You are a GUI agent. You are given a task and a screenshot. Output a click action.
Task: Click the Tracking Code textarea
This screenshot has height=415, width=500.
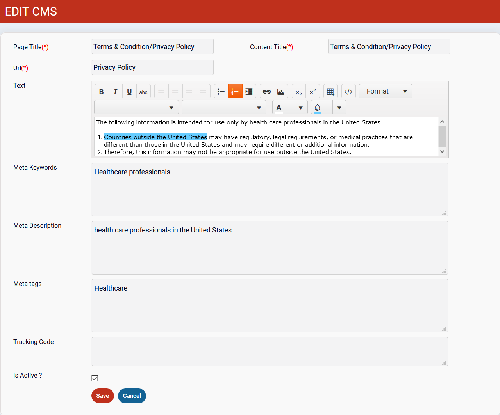(x=270, y=352)
